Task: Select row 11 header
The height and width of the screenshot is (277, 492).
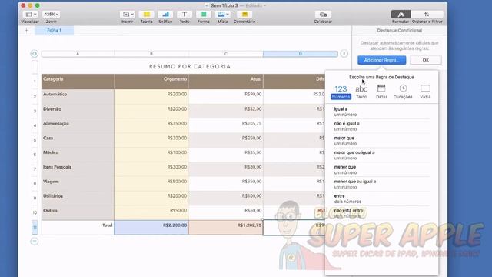Action: 35,227
